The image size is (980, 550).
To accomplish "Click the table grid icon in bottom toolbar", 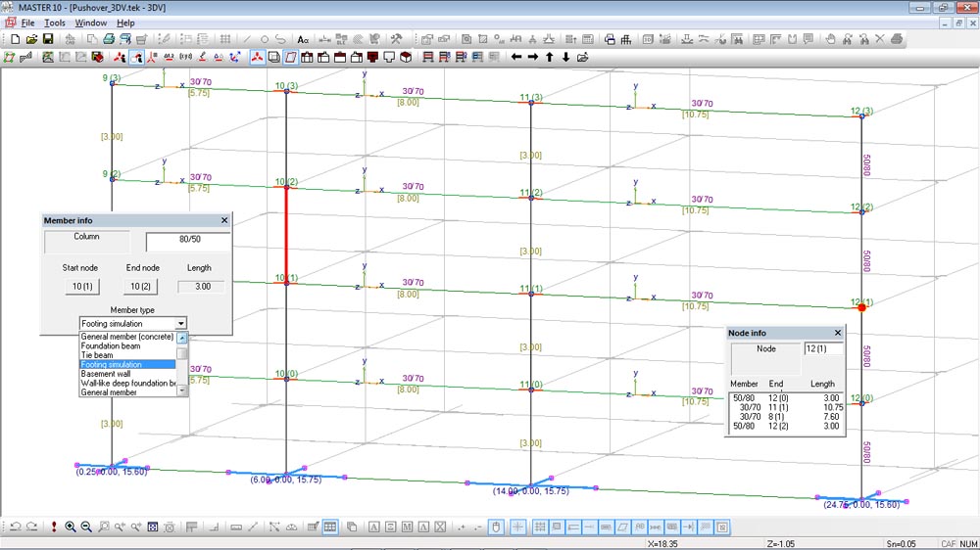I will coord(330,527).
